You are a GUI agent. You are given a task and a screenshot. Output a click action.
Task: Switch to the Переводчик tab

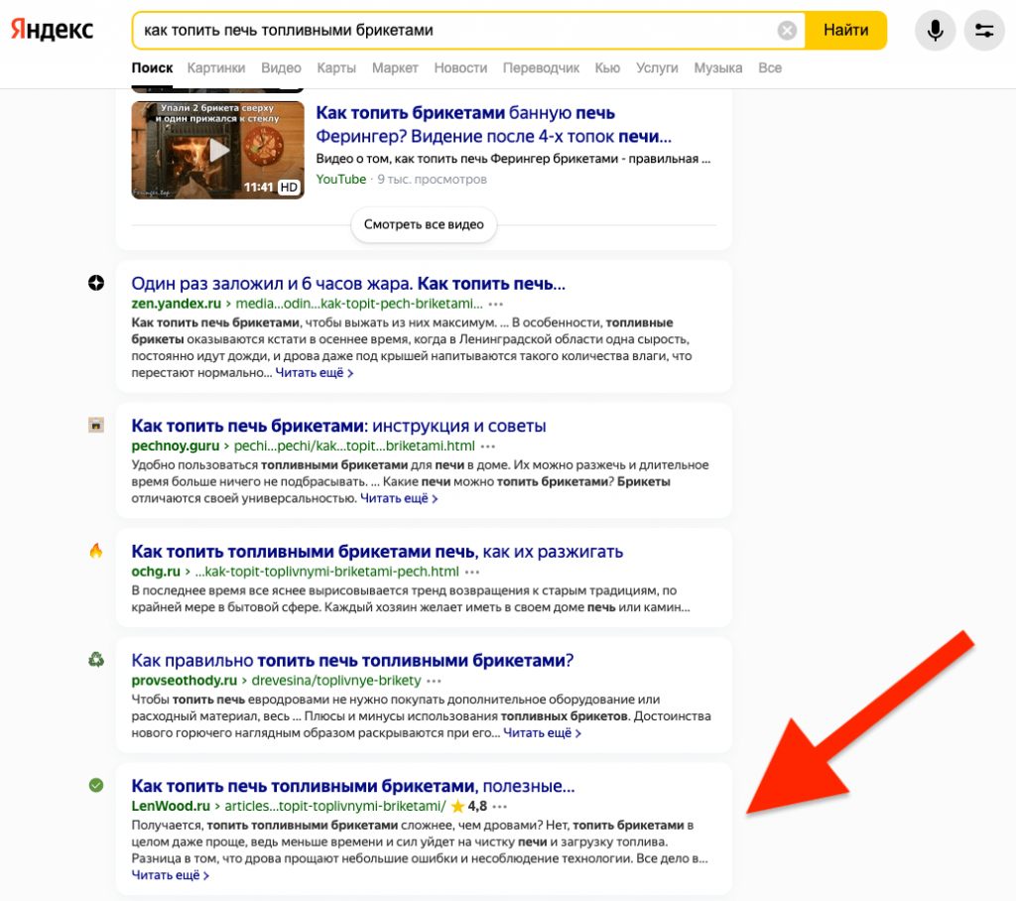click(541, 68)
